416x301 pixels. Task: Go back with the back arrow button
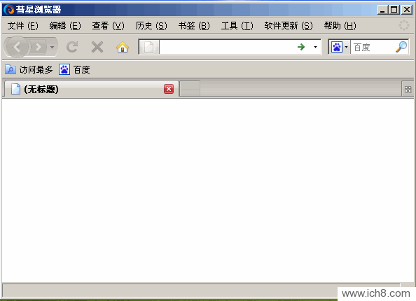tap(18, 47)
